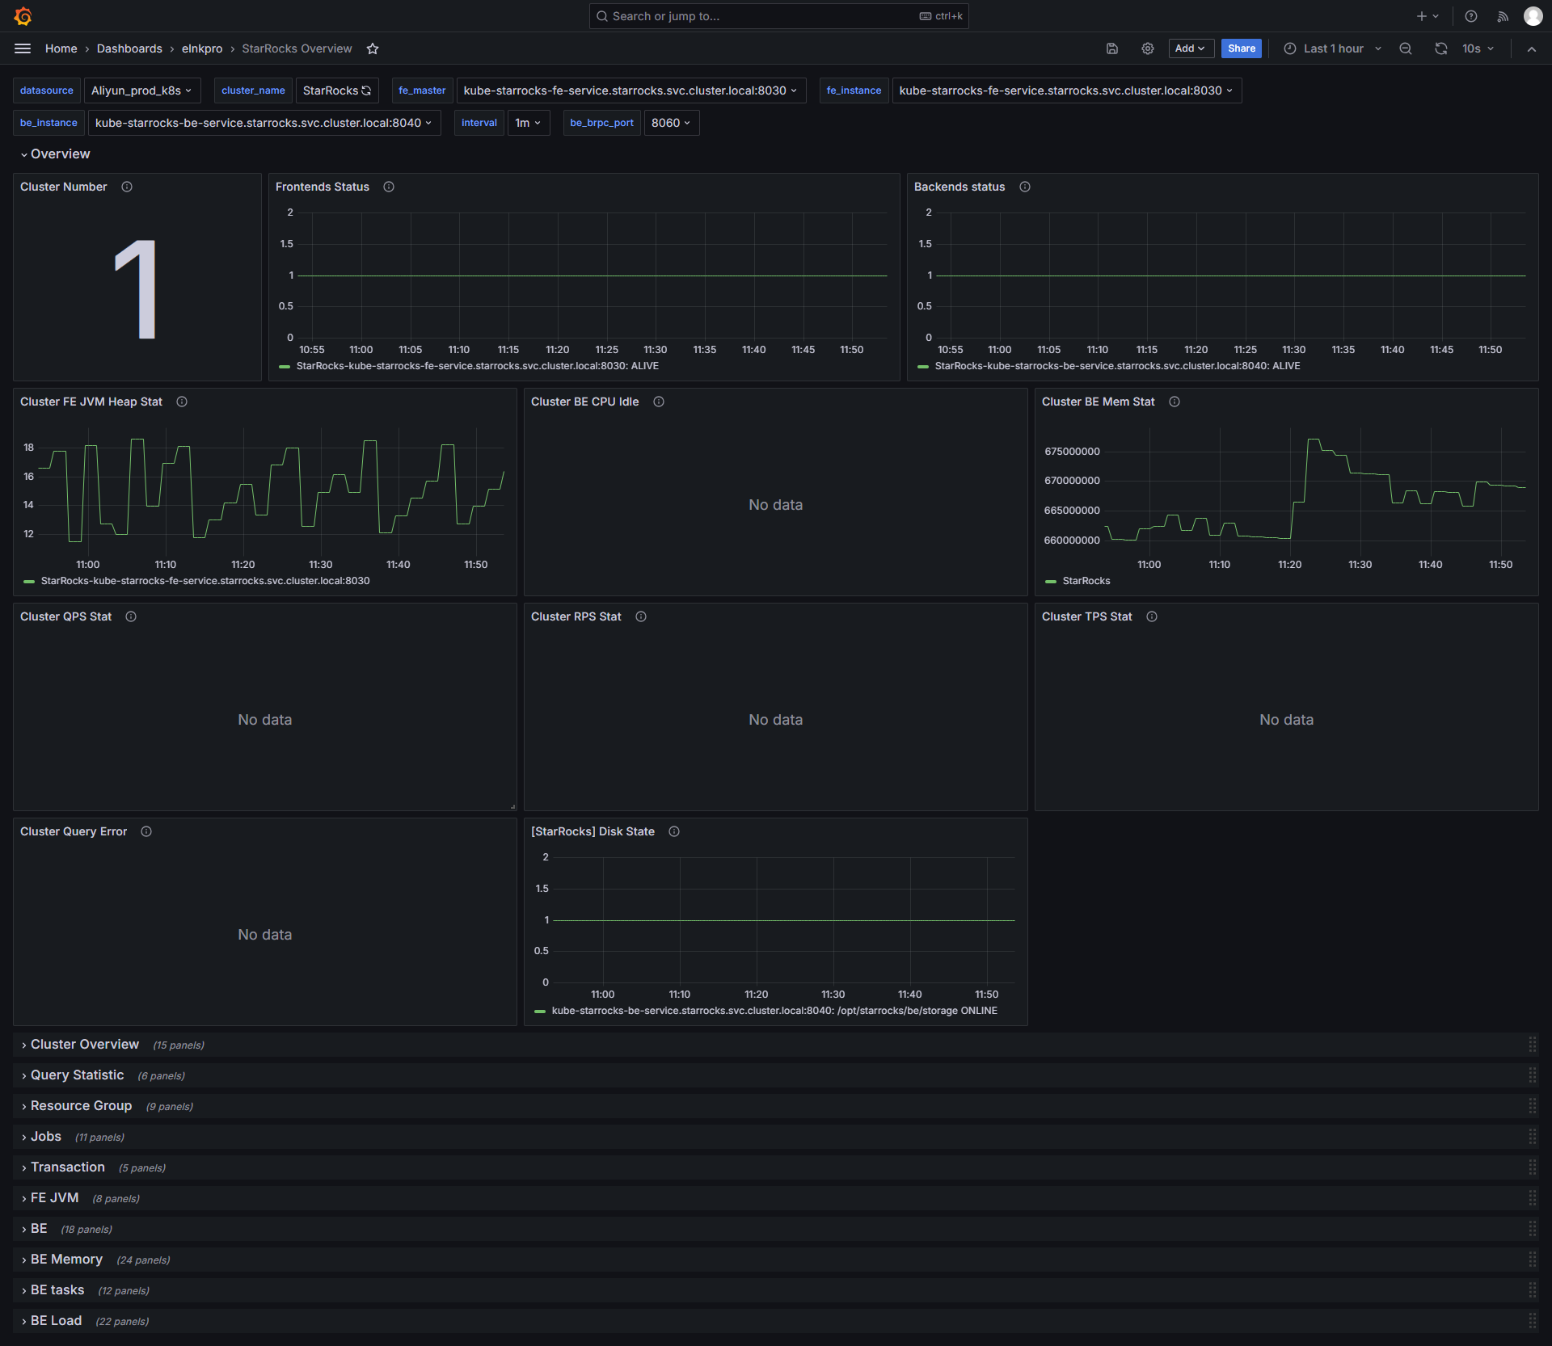This screenshot has height=1346, width=1552.
Task: Open dashboard settings gear icon
Action: point(1148,48)
